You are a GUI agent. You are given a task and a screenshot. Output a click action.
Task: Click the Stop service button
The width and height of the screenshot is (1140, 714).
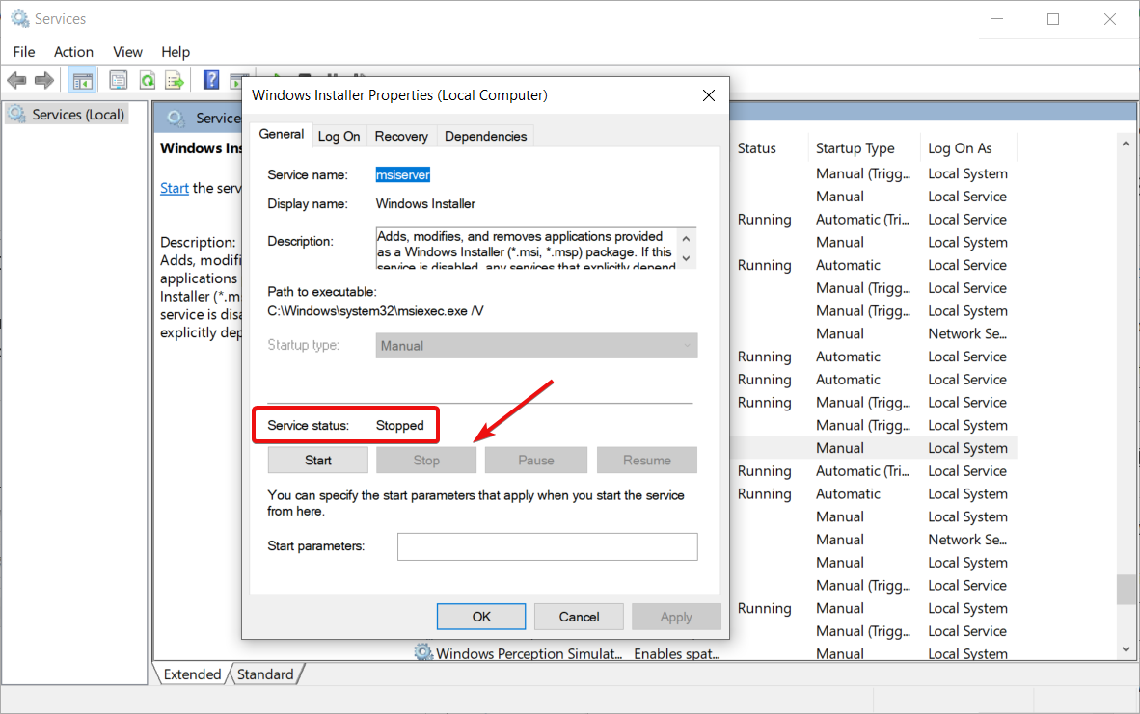(426, 461)
